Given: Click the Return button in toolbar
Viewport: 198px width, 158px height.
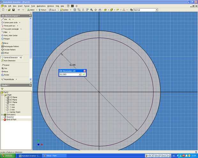Looking at the screenshot, I should (x=42, y=10).
